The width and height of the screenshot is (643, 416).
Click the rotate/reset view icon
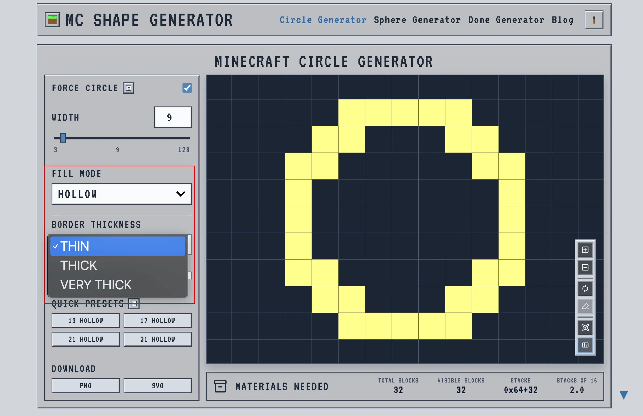pos(585,289)
